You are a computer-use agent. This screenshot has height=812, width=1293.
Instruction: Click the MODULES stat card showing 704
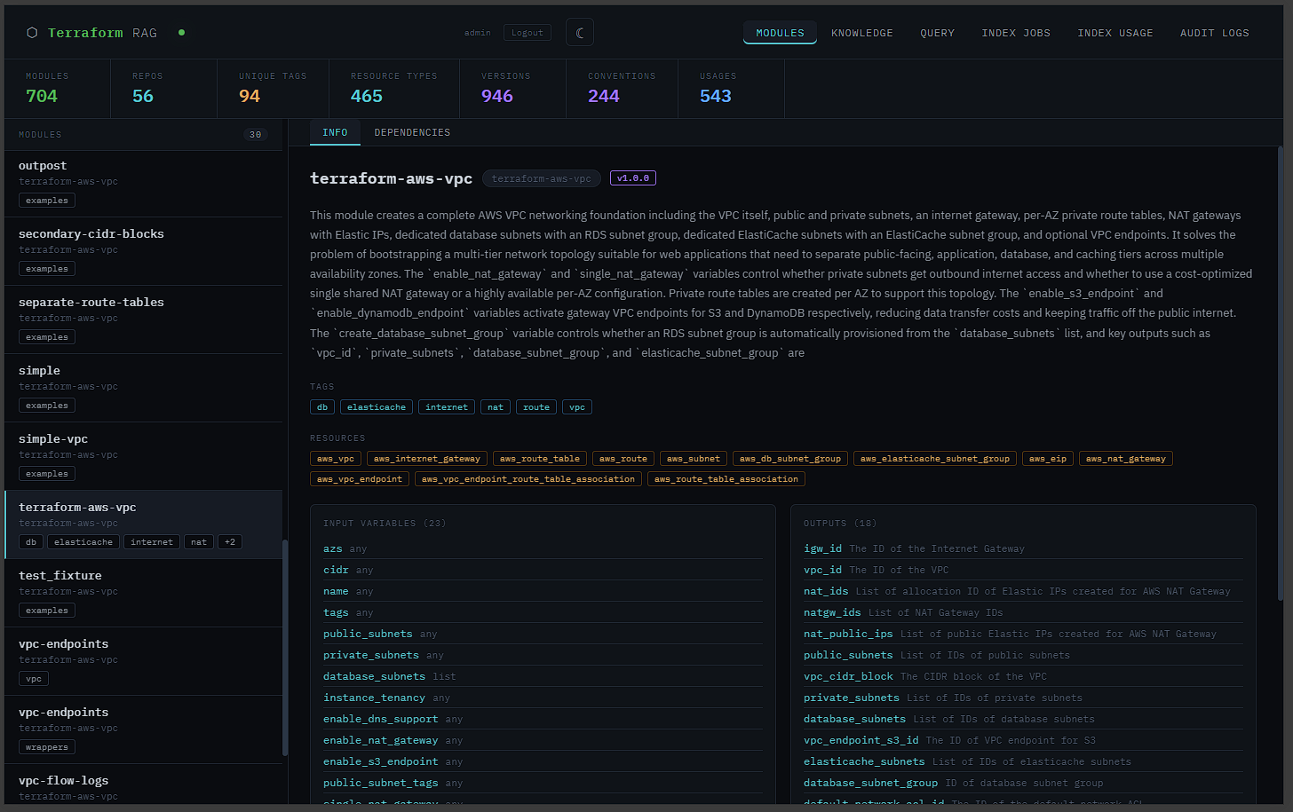point(57,88)
